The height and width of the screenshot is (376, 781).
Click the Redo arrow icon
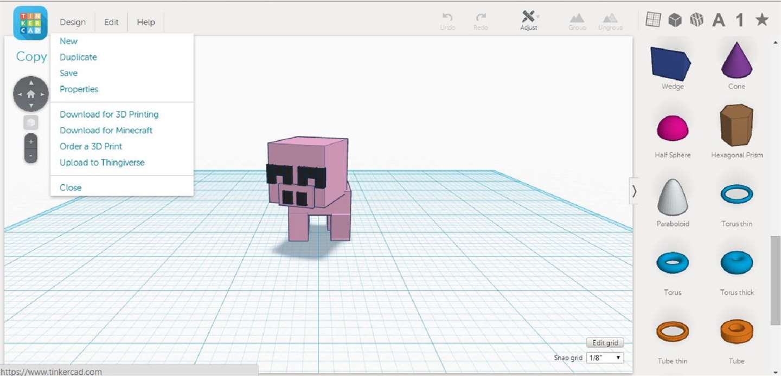[x=481, y=17]
